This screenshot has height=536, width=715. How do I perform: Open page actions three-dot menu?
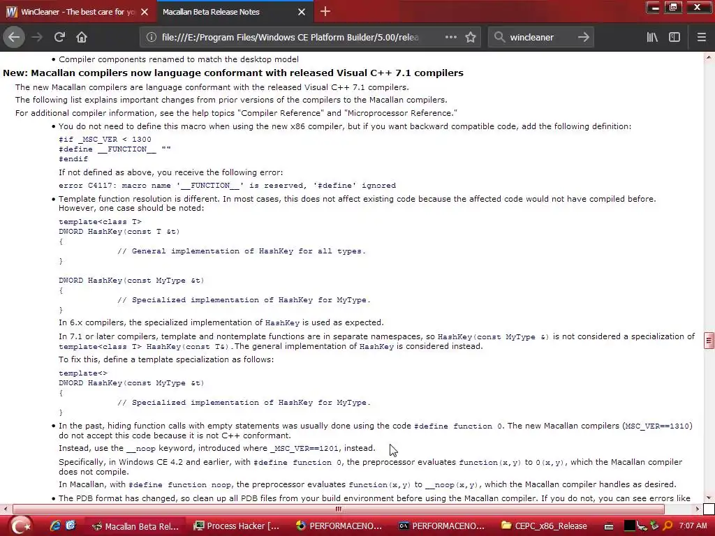tap(450, 37)
